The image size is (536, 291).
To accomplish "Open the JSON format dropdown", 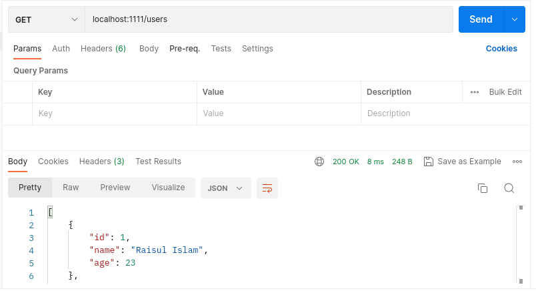I will point(225,188).
